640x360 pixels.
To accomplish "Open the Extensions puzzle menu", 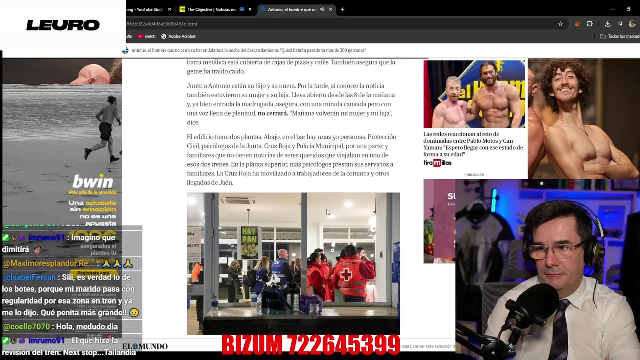I will click(590, 24).
